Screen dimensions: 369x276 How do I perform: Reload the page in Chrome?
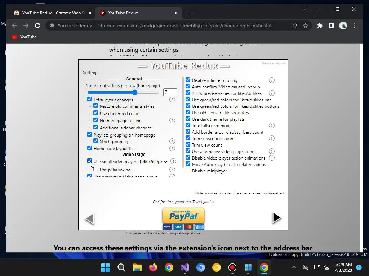point(37,26)
